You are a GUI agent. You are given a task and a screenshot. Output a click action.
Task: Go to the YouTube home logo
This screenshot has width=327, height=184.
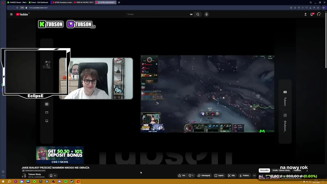[x=22, y=14]
